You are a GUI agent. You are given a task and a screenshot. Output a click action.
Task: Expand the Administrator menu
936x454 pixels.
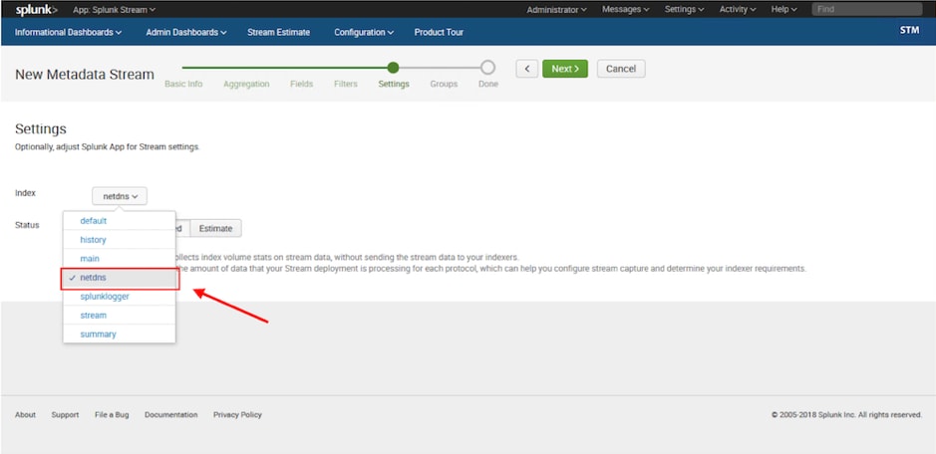point(556,9)
